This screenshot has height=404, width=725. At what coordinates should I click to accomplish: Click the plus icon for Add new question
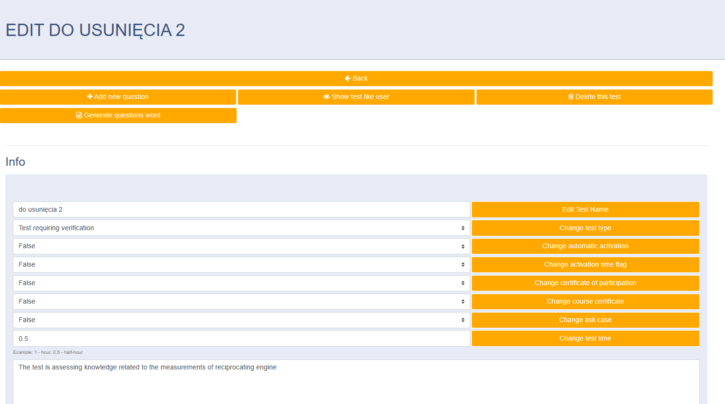90,97
